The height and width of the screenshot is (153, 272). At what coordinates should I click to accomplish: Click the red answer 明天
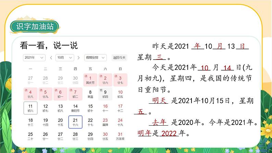pyautogui.click(x=159, y=100)
